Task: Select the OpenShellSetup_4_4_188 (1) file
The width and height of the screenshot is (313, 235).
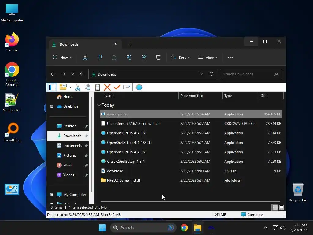Action: coord(191,143)
